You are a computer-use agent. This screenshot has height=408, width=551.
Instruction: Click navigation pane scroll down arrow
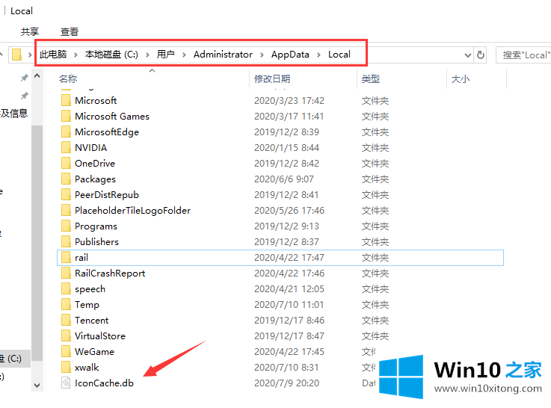37,385
